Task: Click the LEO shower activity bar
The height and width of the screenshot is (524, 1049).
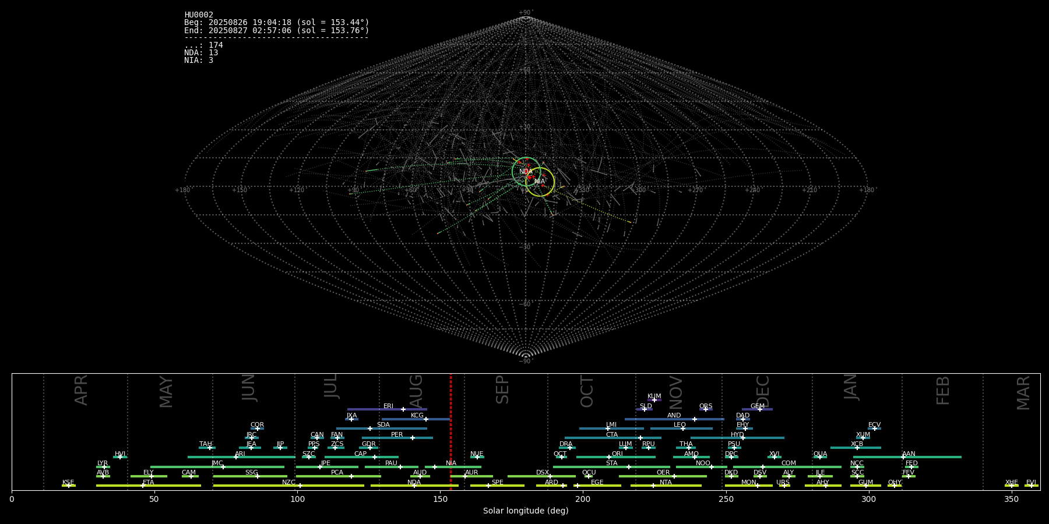Action: point(681,429)
